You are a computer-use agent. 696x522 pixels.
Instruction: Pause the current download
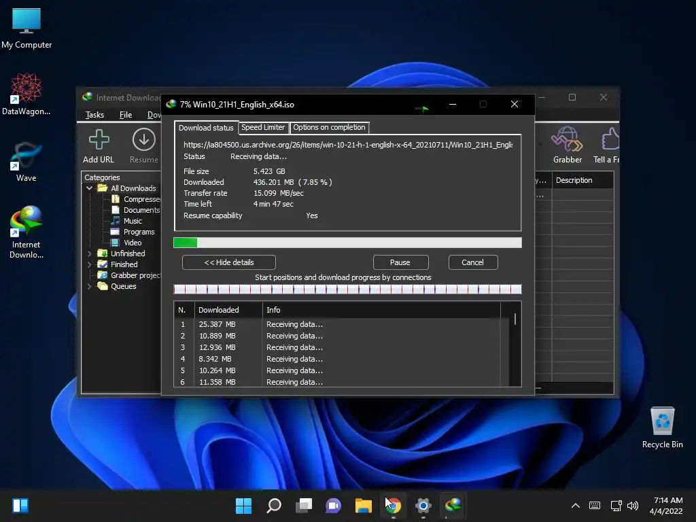pos(400,262)
